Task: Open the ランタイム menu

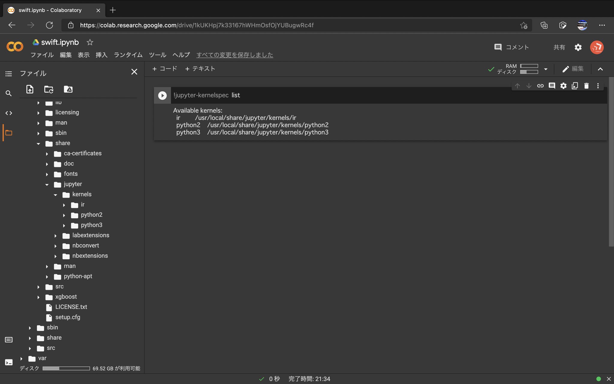Action: (128, 55)
